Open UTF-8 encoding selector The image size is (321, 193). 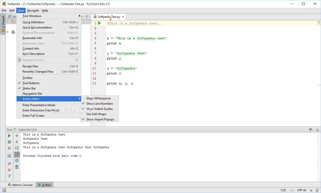coord(302,190)
